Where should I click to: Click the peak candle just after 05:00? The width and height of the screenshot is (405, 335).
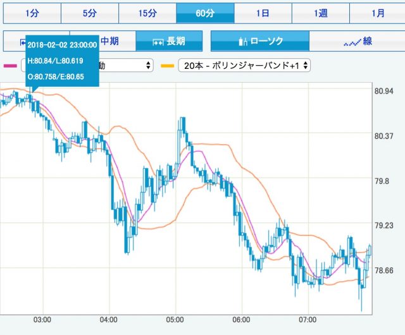182,123
